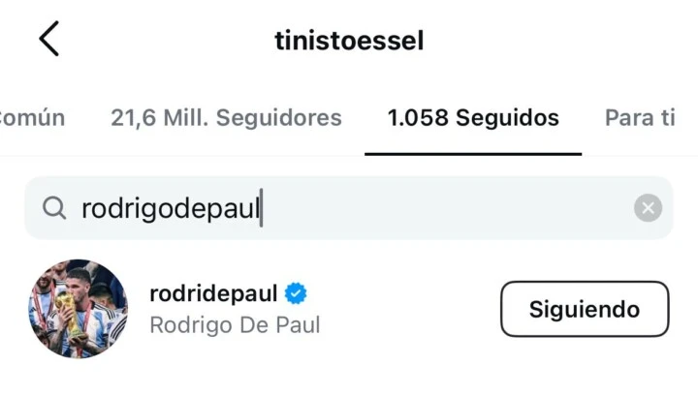Viewport: 698px width, 396px height.
Task: Switch to the Para ti tab
Action: click(x=640, y=118)
